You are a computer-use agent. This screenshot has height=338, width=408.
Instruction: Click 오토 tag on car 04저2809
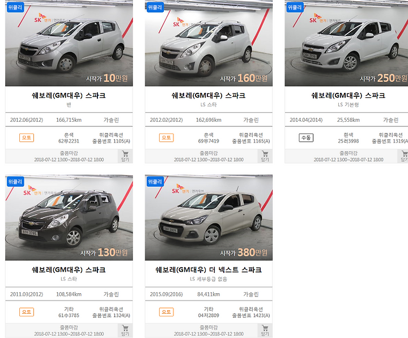point(166,312)
